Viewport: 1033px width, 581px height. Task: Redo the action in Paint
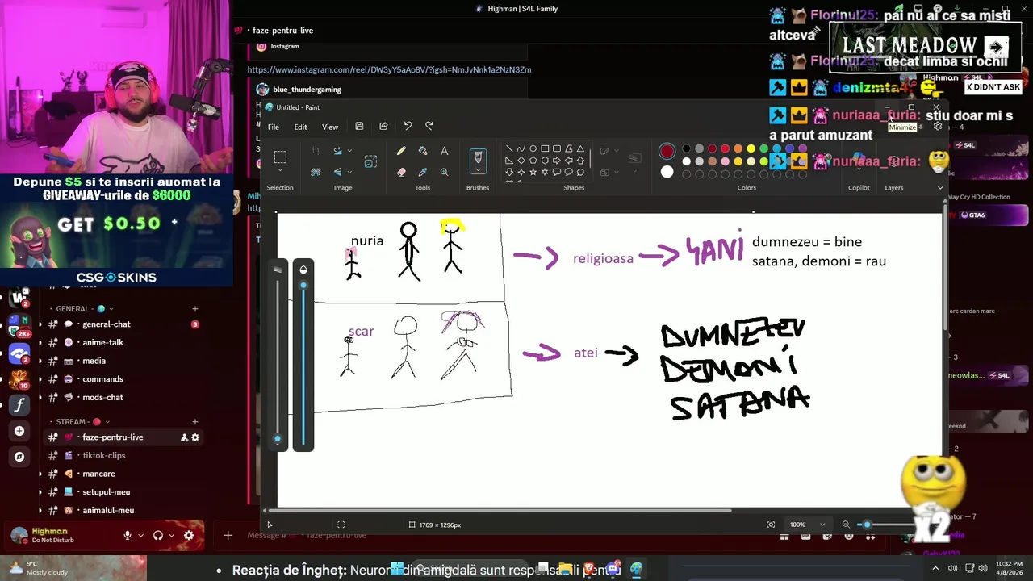pyautogui.click(x=429, y=126)
